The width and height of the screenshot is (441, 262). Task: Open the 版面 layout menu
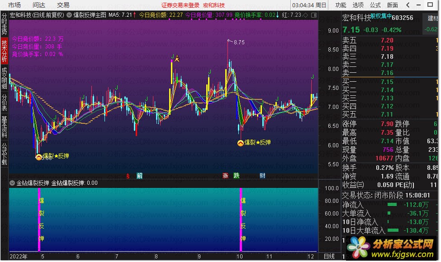pyautogui.click(x=392, y=5)
